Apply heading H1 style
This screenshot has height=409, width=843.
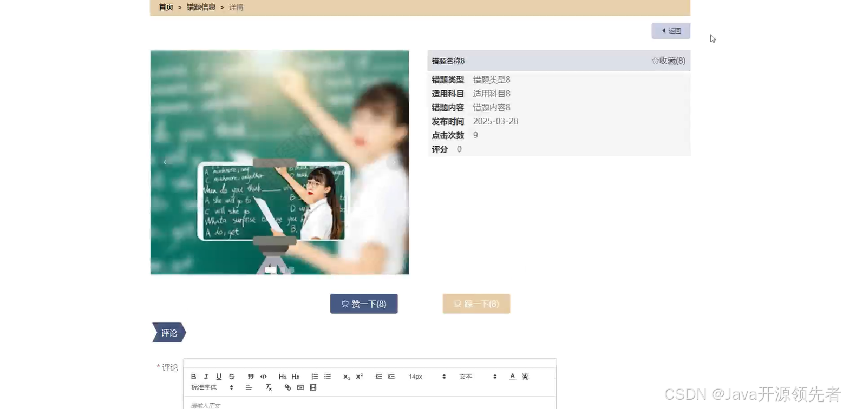(x=283, y=377)
